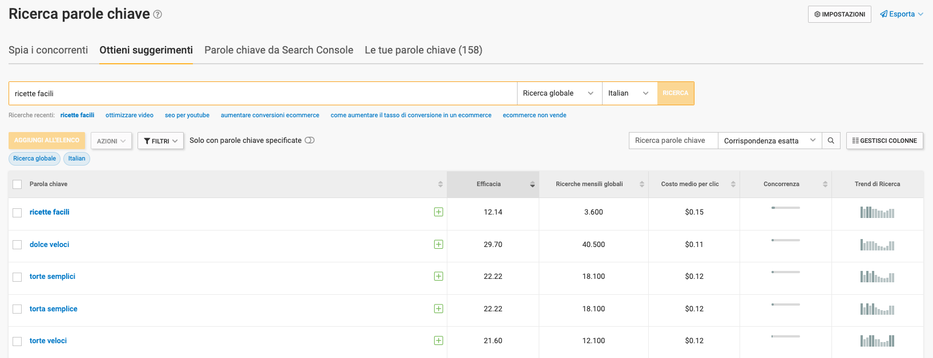The height and width of the screenshot is (358, 933).
Task: Add 'torte veloci' with green plus icon
Action: tap(438, 340)
